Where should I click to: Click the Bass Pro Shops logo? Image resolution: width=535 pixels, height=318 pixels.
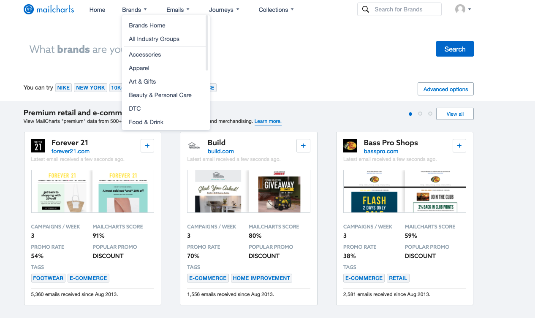[x=350, y=146]
